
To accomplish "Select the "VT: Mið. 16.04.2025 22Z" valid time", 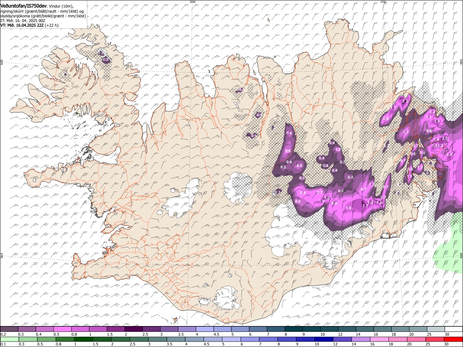I will pyautogui.click(x=22, y=25).
